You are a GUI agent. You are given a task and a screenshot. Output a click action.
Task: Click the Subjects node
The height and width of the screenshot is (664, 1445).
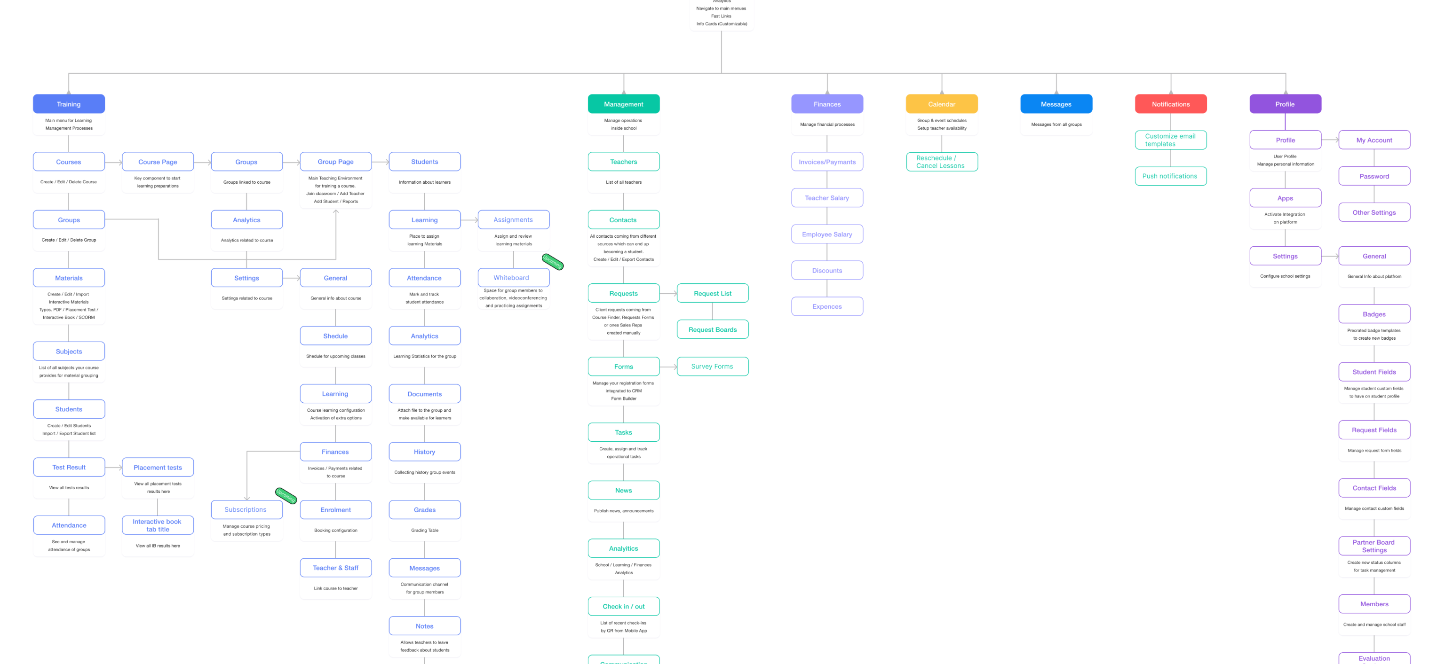[x=68, y=352]
